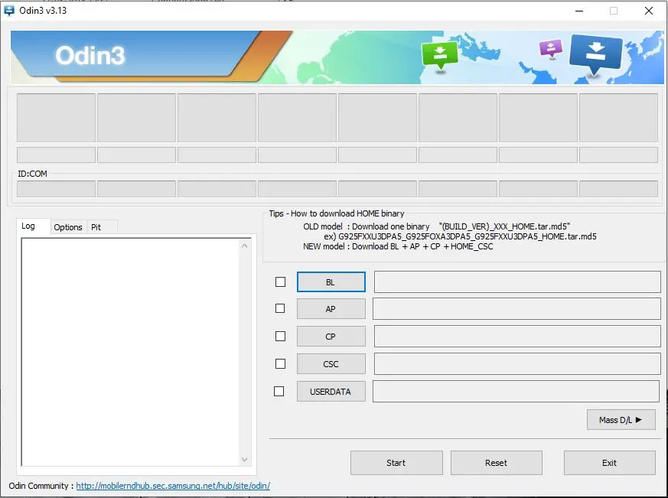The image size is (668, 498).
Task: Reset the Odin settings
Action: (497, 463)
